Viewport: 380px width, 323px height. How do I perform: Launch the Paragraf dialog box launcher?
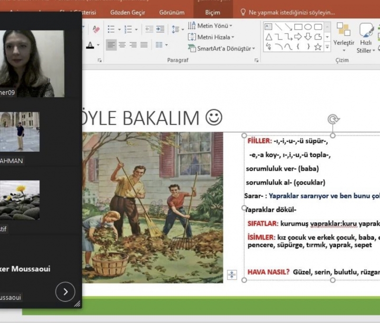256,60
